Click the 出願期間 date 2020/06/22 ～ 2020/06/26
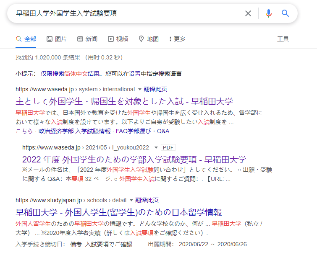This screenshot has height=255, width=317. [x=213, y=244]
